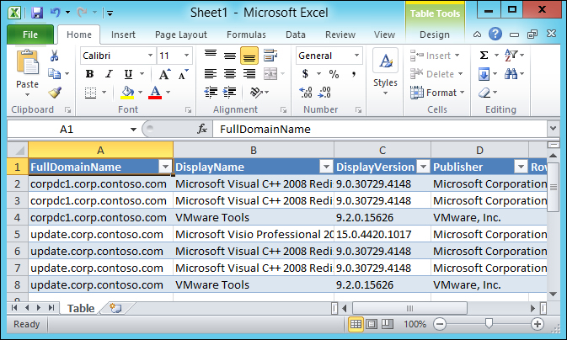Viewport: 567px width, 340px height.
Task: Open Excel Help question mark icon
Action: click(x=495, y=35)
